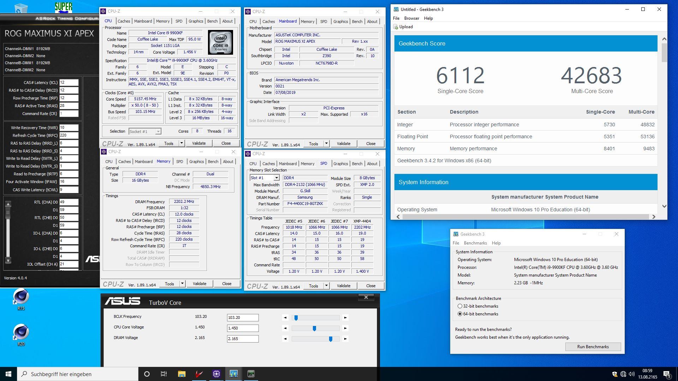The height and width of the screenshot is (381, 678).
Task: Click Validate in CPU tab window
Action: coord(199,143)
